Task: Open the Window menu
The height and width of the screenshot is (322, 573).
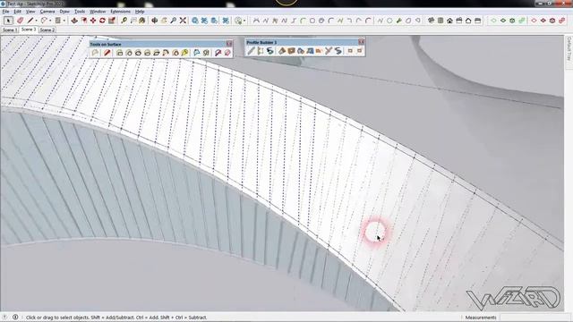Action: [98, 12]
